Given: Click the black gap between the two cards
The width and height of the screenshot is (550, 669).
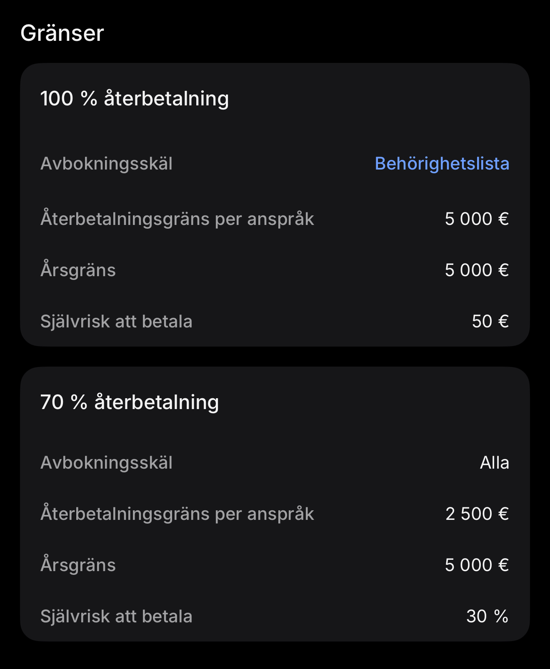Looking at the screenshot, I should pyautogui.click(x=275, y=357).
